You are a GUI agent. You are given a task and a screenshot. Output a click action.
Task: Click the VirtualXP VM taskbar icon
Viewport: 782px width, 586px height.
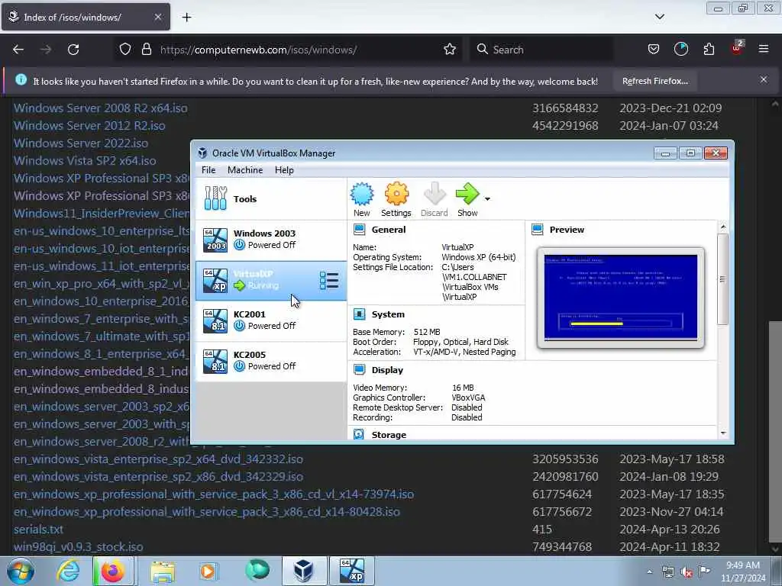pos(352,571)
